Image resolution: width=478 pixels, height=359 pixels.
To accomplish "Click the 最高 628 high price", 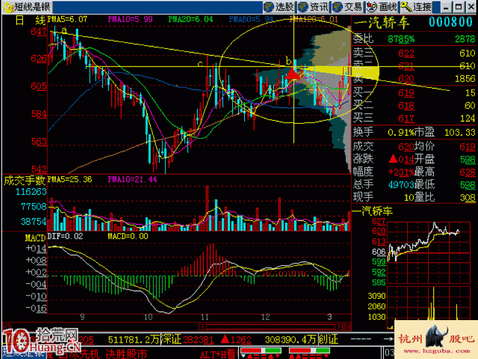I will coord(467,172).
